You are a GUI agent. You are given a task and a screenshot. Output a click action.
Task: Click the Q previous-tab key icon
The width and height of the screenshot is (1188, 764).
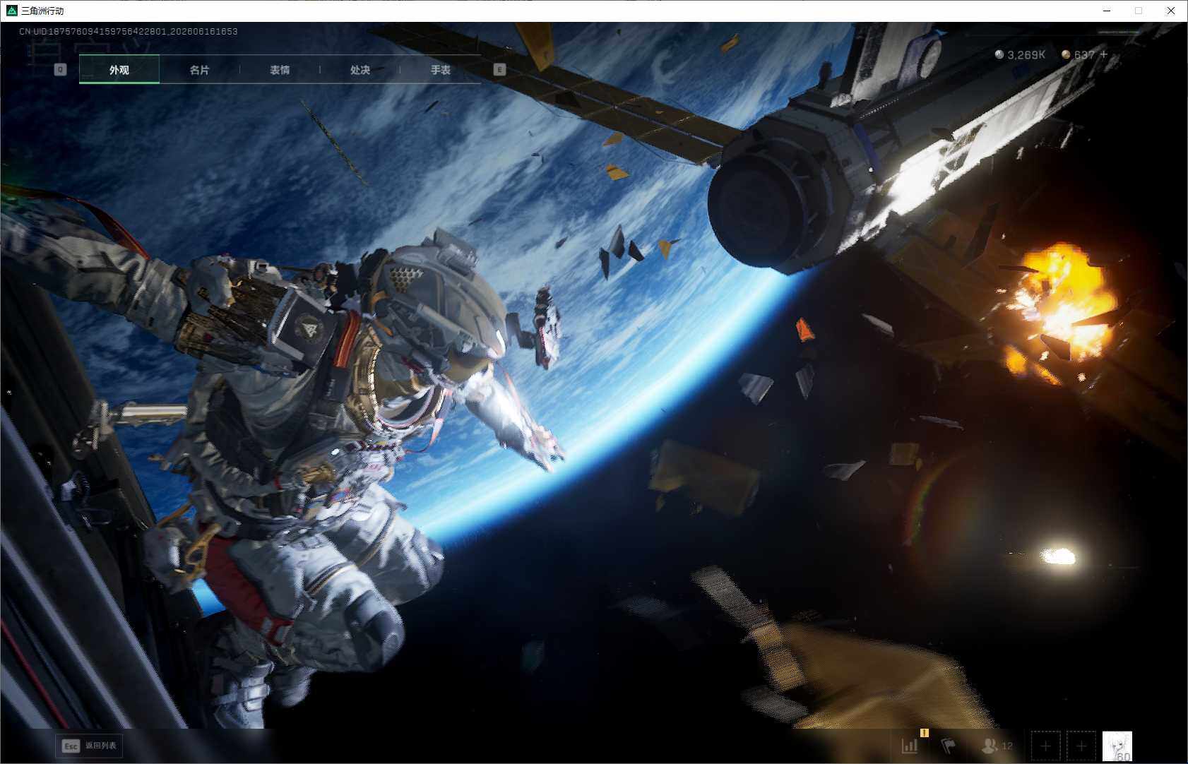click(61, 70)
